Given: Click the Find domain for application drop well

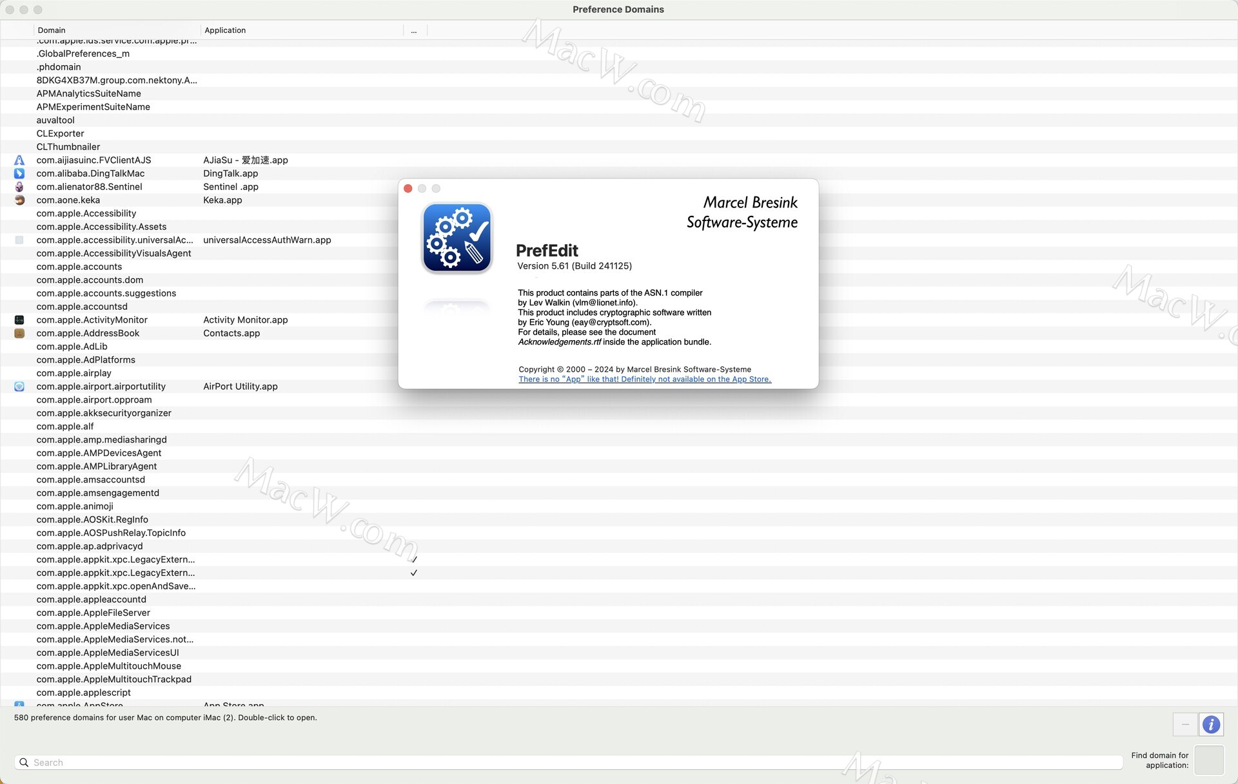Looking at the screenshot, I should pos(1209,760).
